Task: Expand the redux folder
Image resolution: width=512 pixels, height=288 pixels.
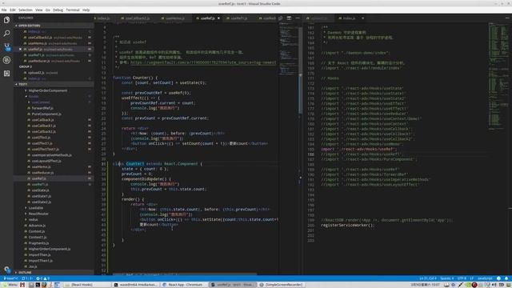Action: coord(33,220)
